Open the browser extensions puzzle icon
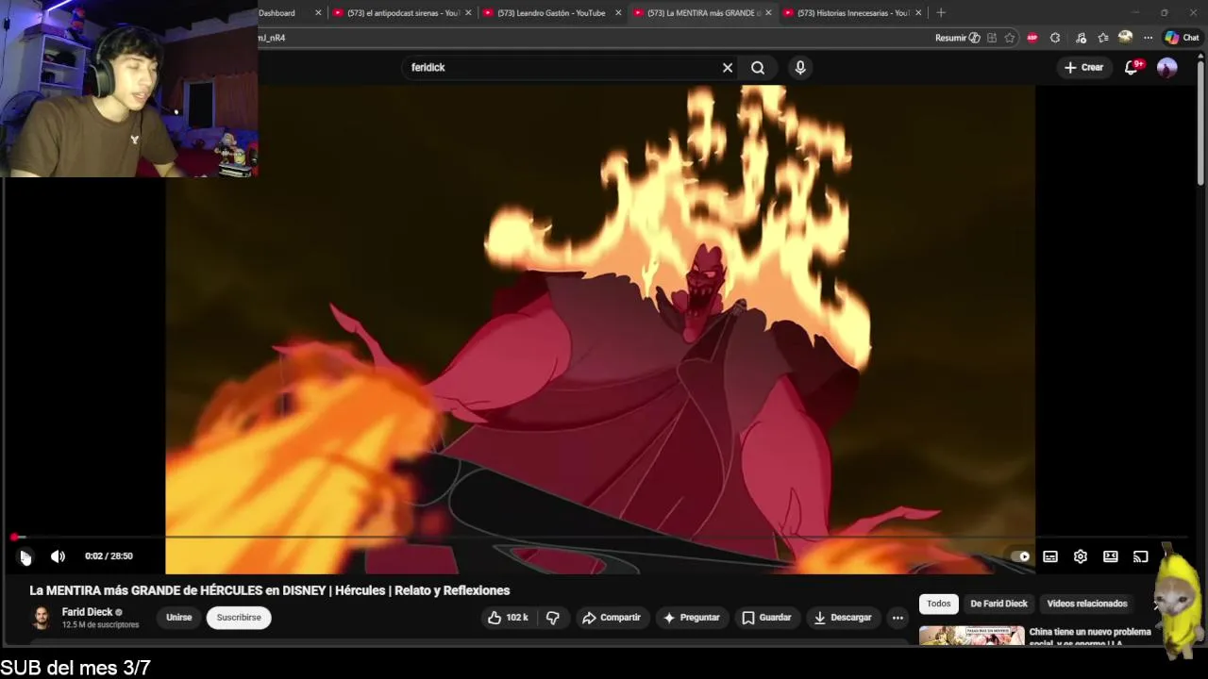The height and width of the screenshot is (679, 1208). click(1055, 38)
